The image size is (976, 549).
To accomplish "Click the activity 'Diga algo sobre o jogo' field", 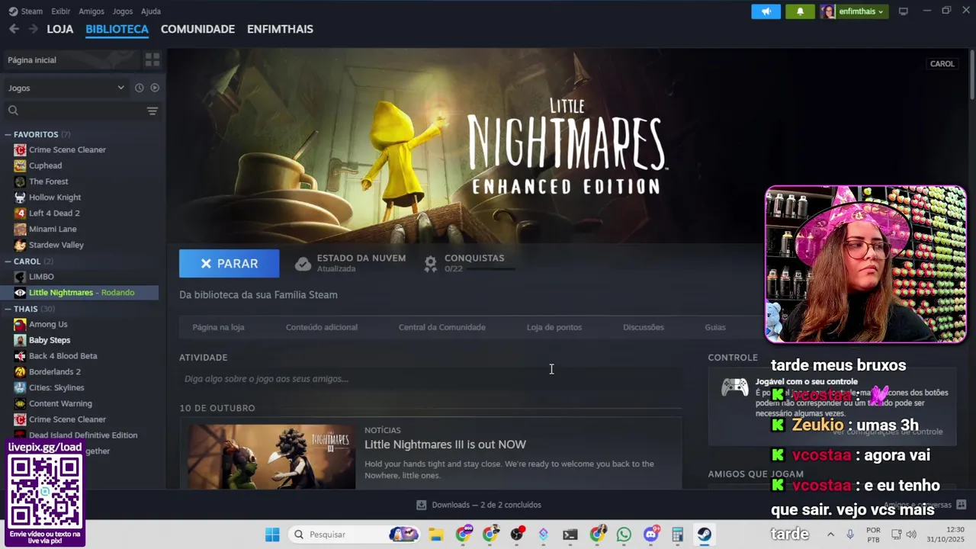I will click(x=431, y=379).
